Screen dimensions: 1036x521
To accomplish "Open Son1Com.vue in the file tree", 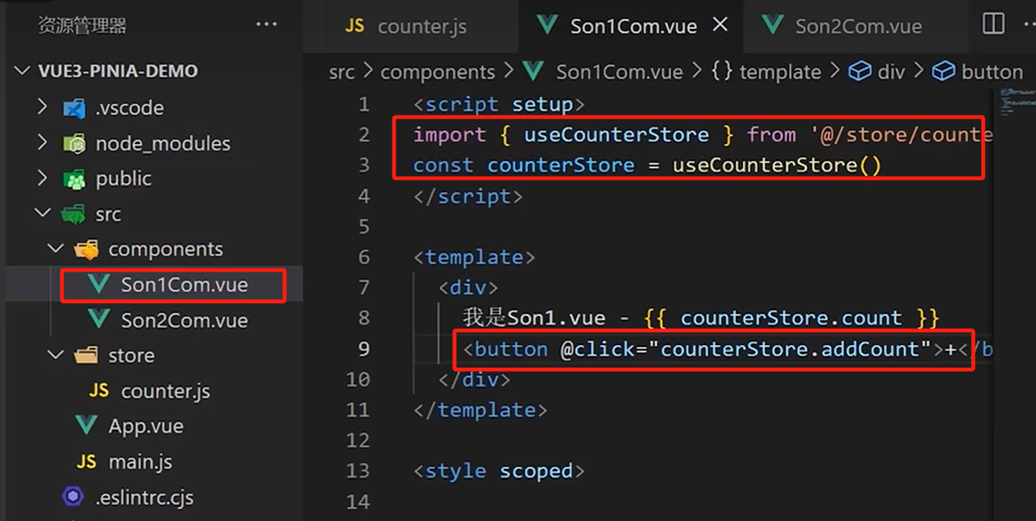I will pyautogui.click(x=184, y=285).
